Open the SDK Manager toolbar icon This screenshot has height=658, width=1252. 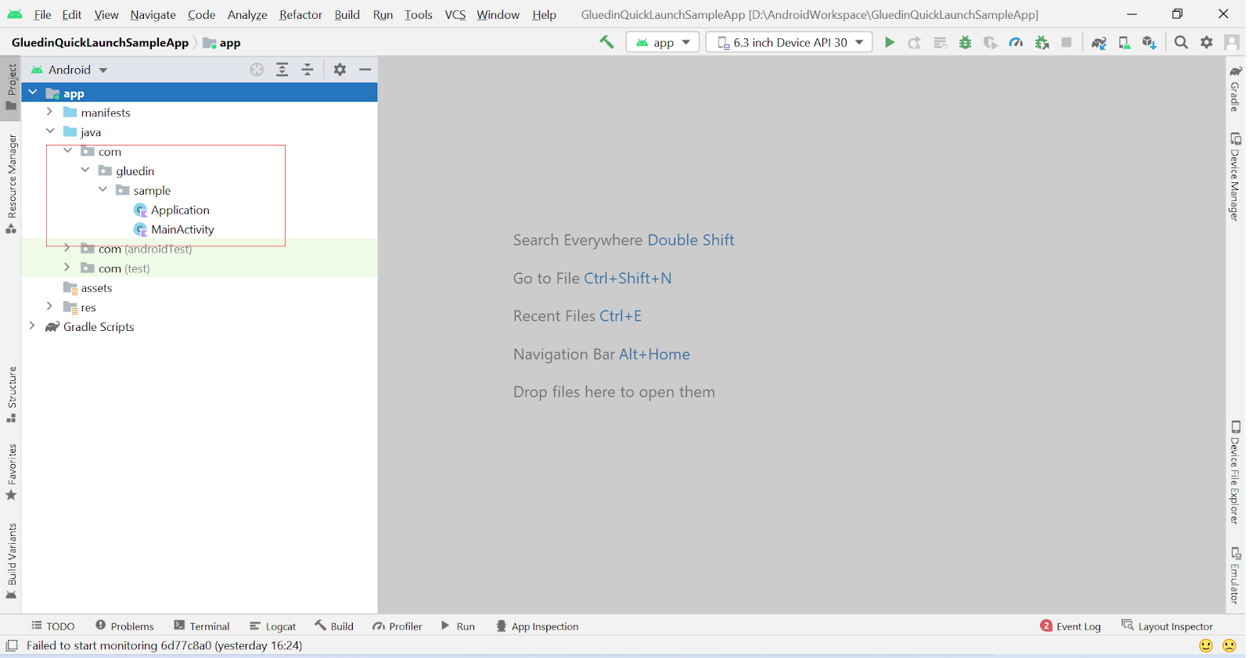pyautogui.click(x=1149, y=42)
